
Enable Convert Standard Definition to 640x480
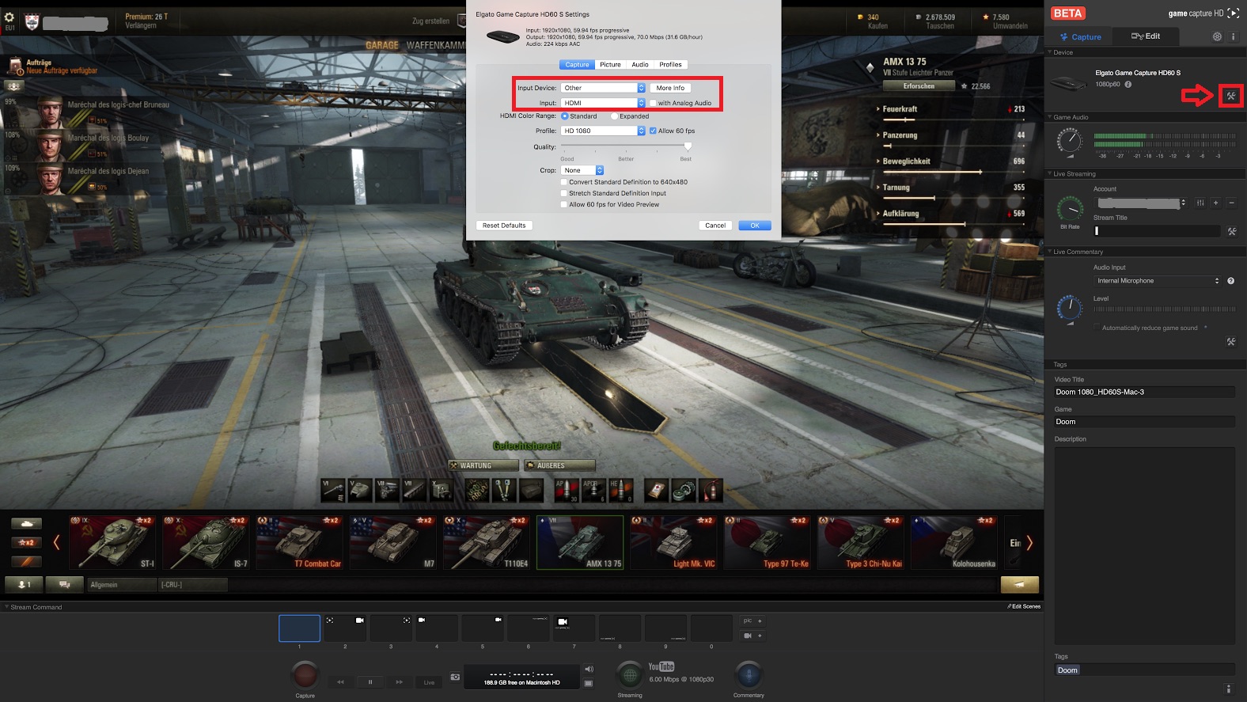(563, 182)
